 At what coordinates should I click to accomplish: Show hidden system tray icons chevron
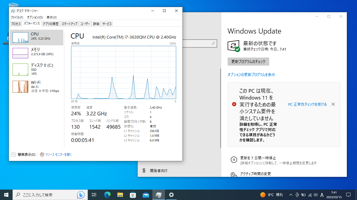tap(291, 195)
